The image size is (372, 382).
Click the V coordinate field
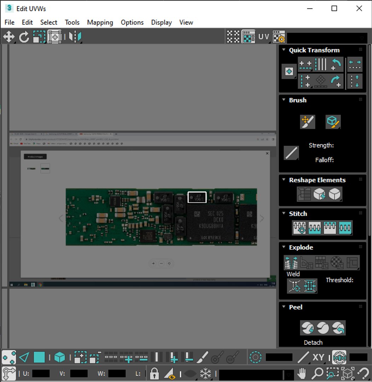point(79,374)
